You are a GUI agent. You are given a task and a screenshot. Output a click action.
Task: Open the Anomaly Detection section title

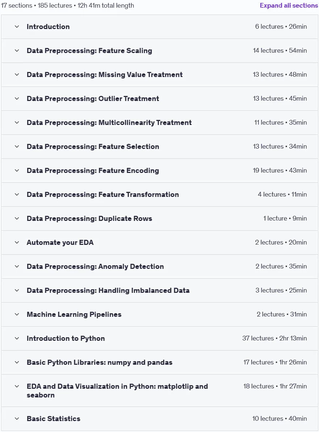pos(95,266)
